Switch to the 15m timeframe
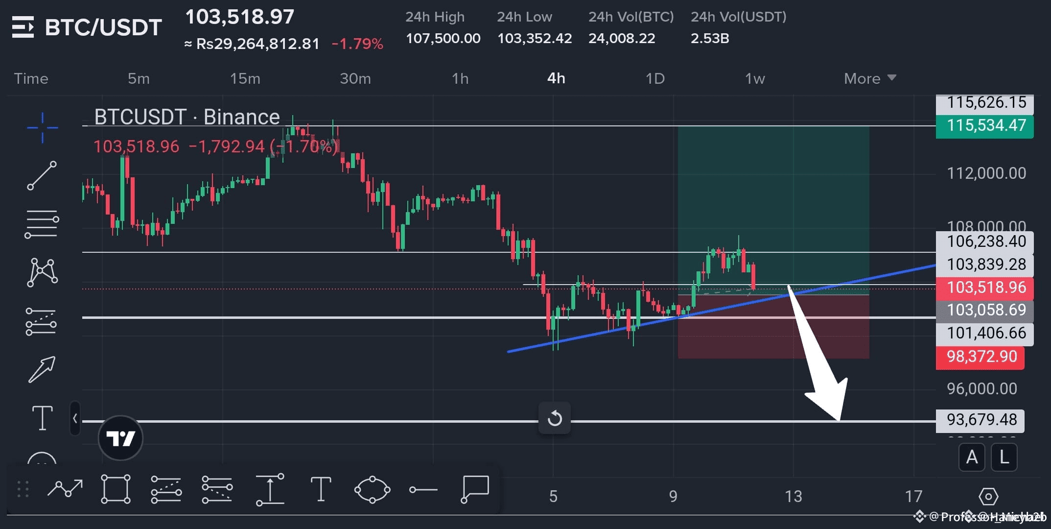Screen dimensions: 1051x529 (245, 78)
